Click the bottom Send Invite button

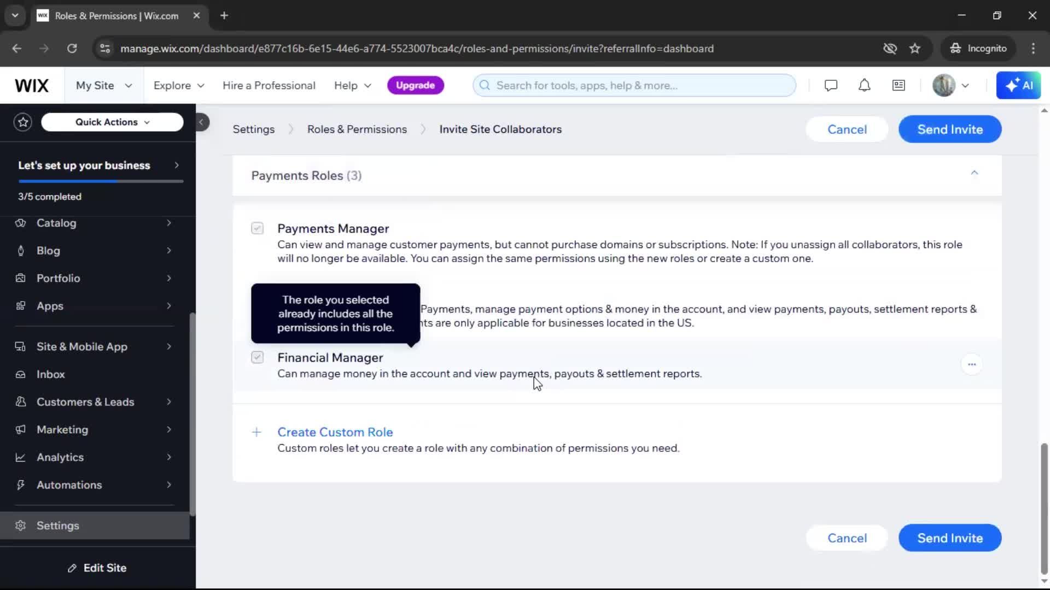[950, 538]
